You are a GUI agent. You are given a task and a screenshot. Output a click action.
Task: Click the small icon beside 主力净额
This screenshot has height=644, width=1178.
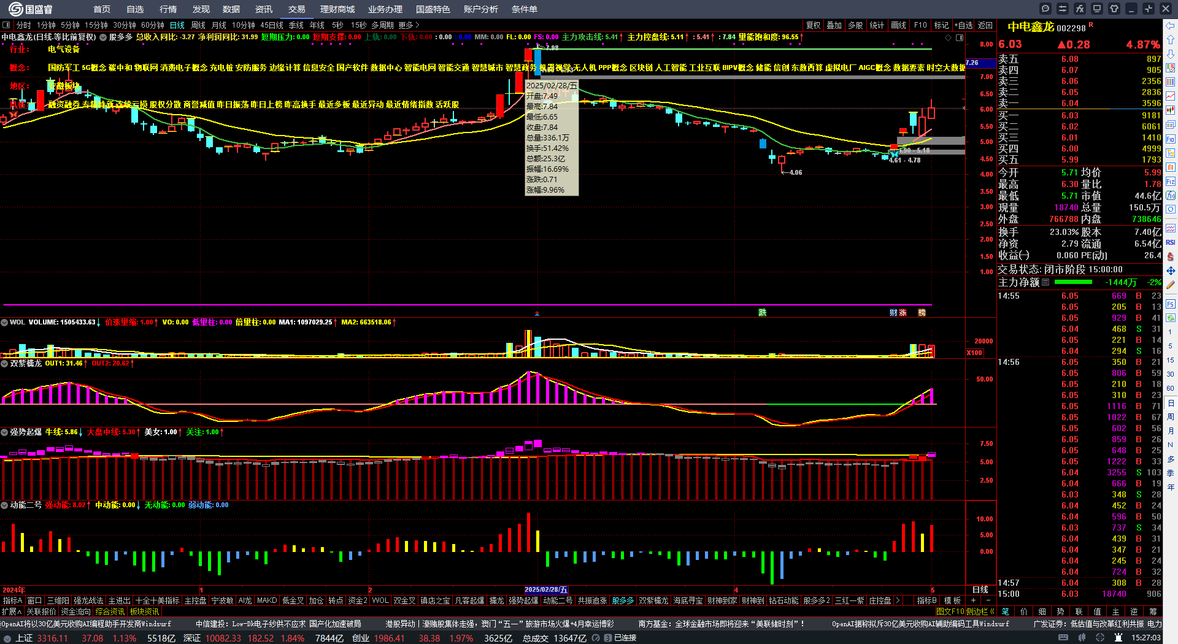(1045, 283)
